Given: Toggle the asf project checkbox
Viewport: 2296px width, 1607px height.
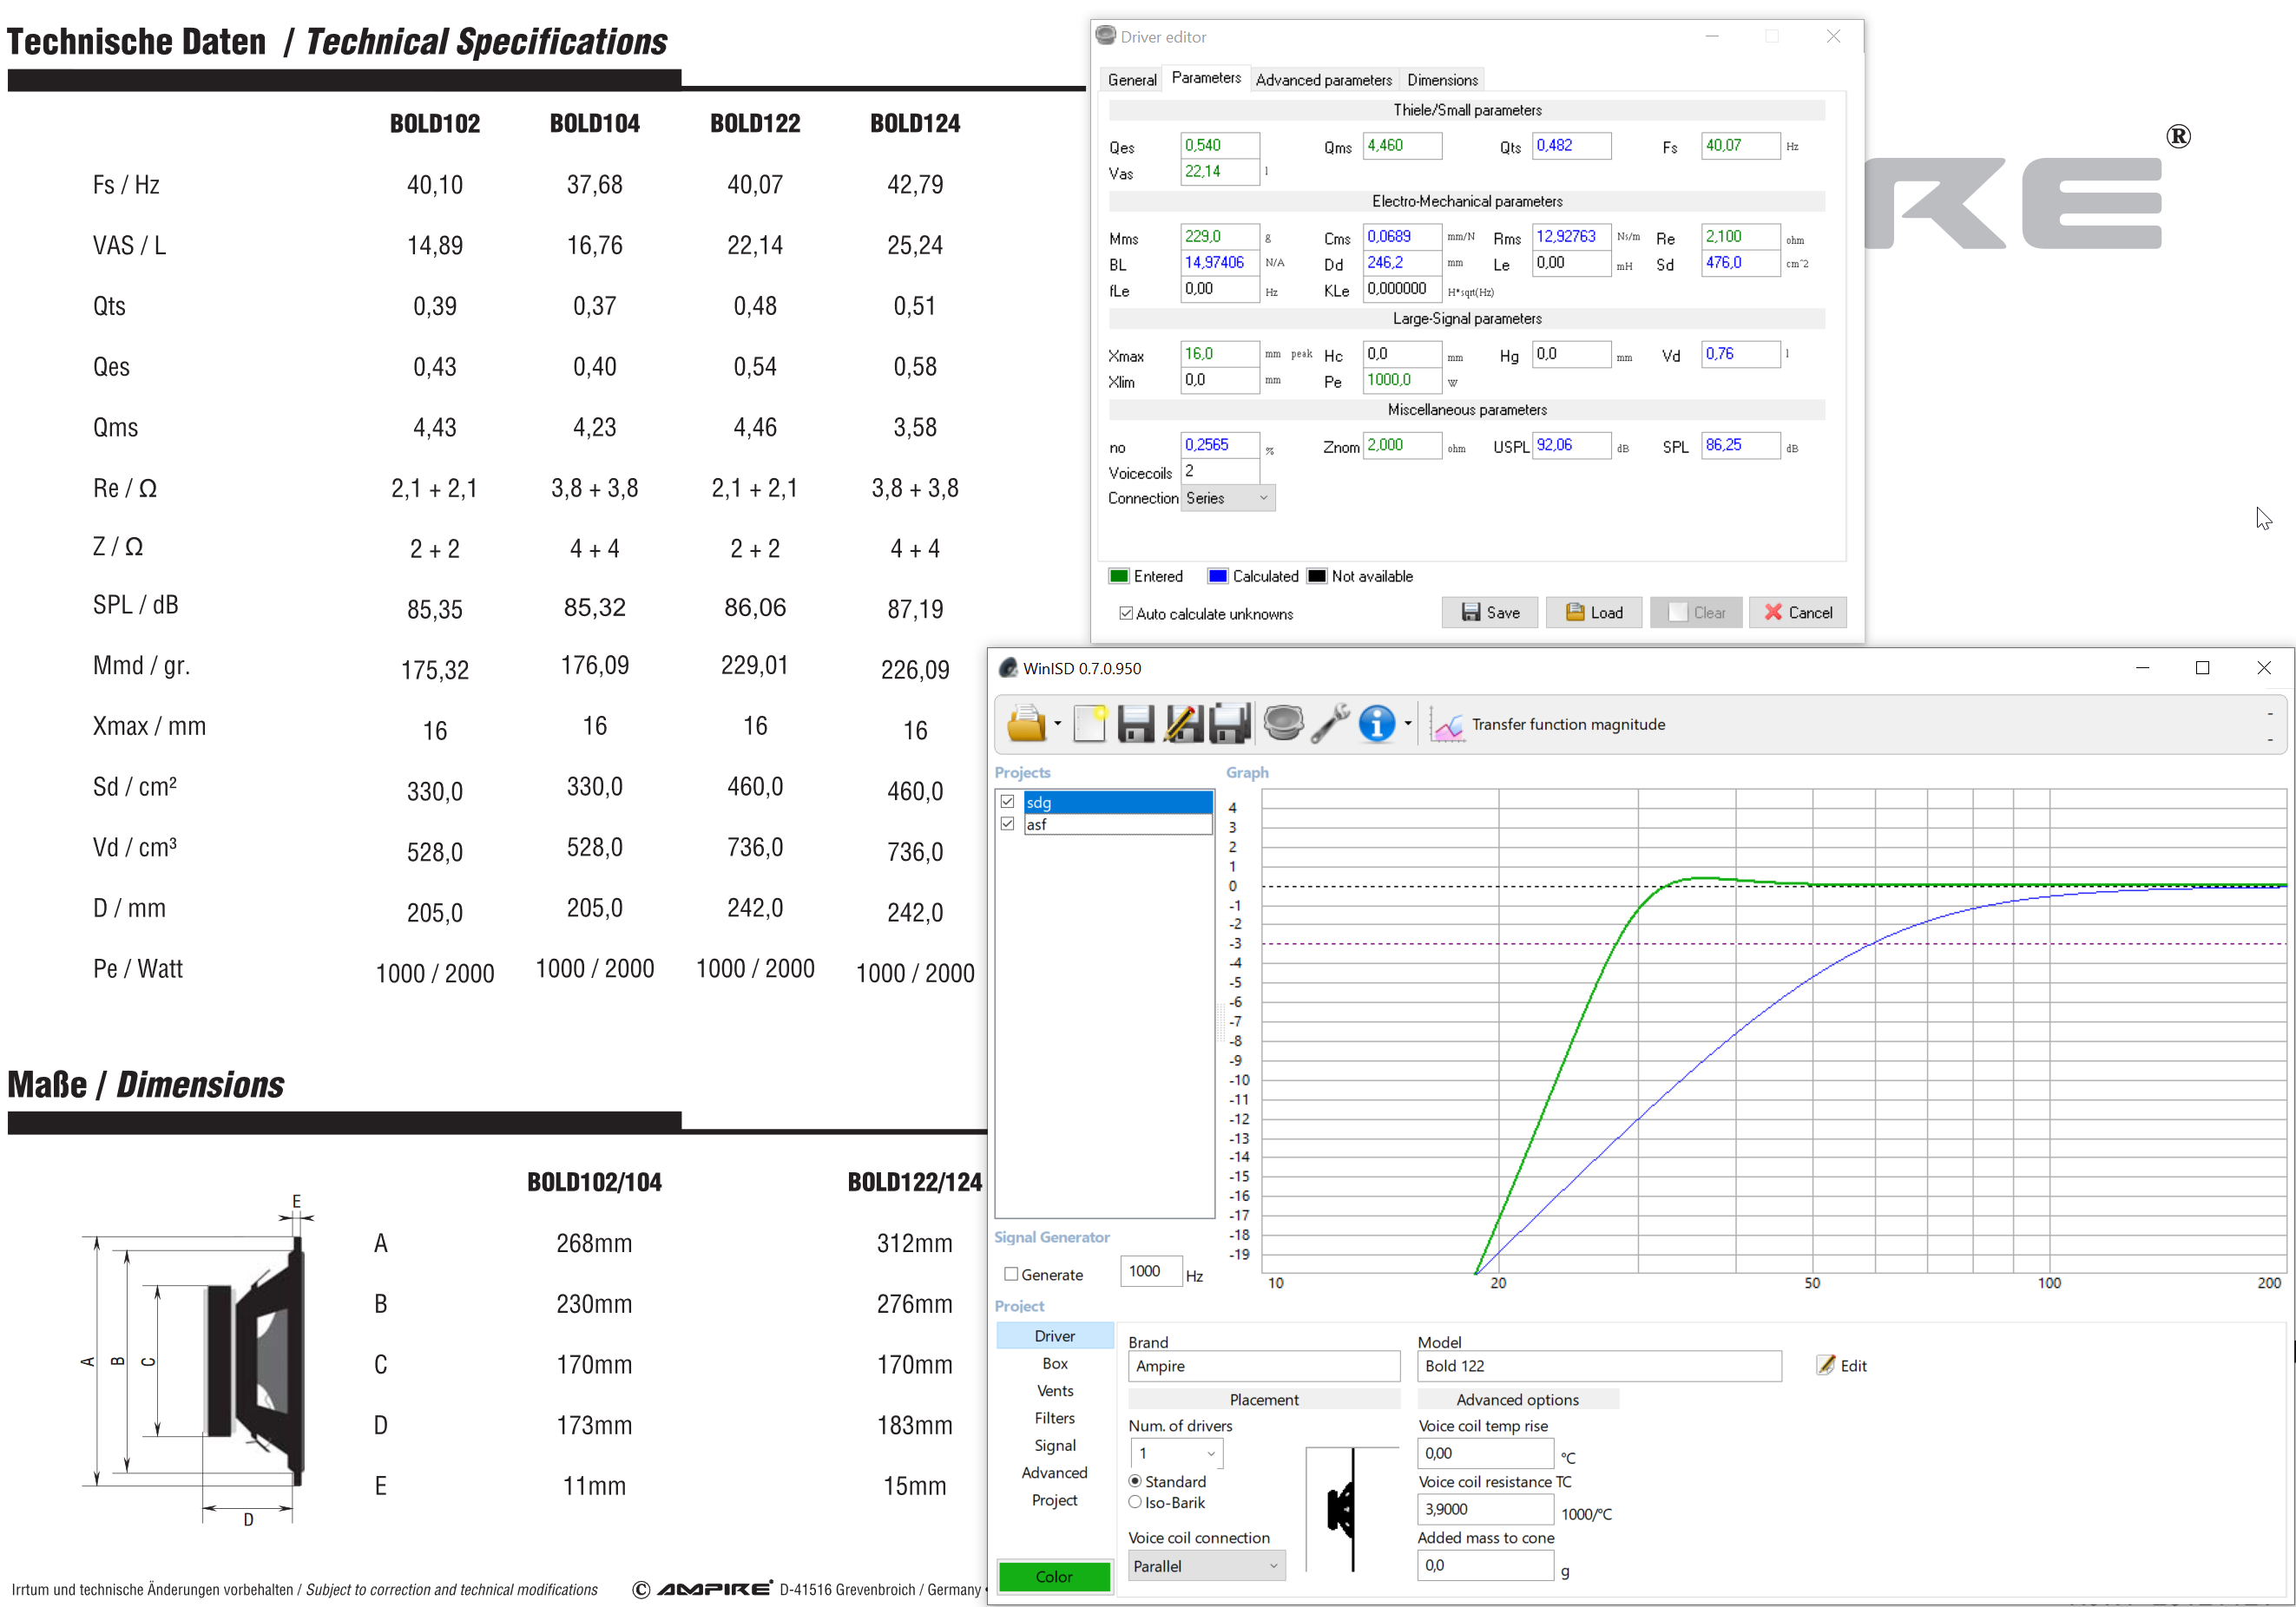Looking at the screenshot, I should coord(1008,824).
